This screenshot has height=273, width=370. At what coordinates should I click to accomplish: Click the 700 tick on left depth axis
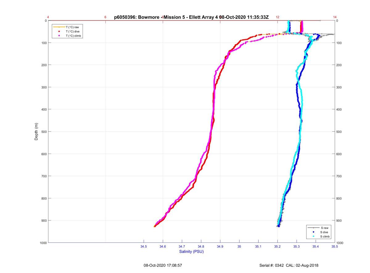(44, 176)
